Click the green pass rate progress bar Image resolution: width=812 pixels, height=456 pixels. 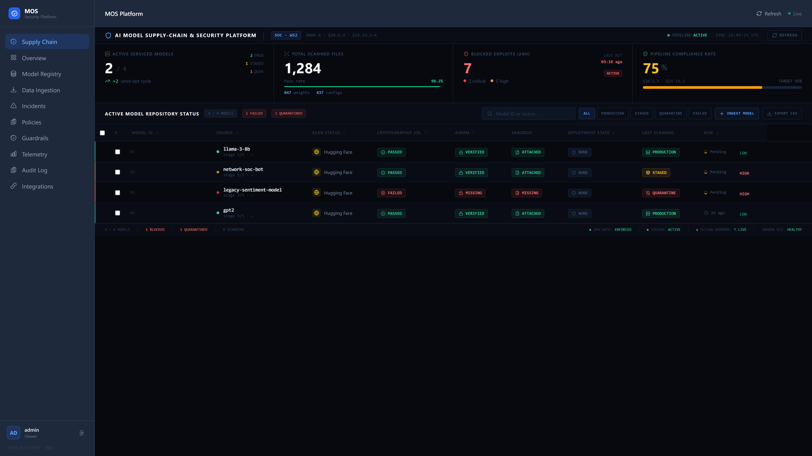363,87
